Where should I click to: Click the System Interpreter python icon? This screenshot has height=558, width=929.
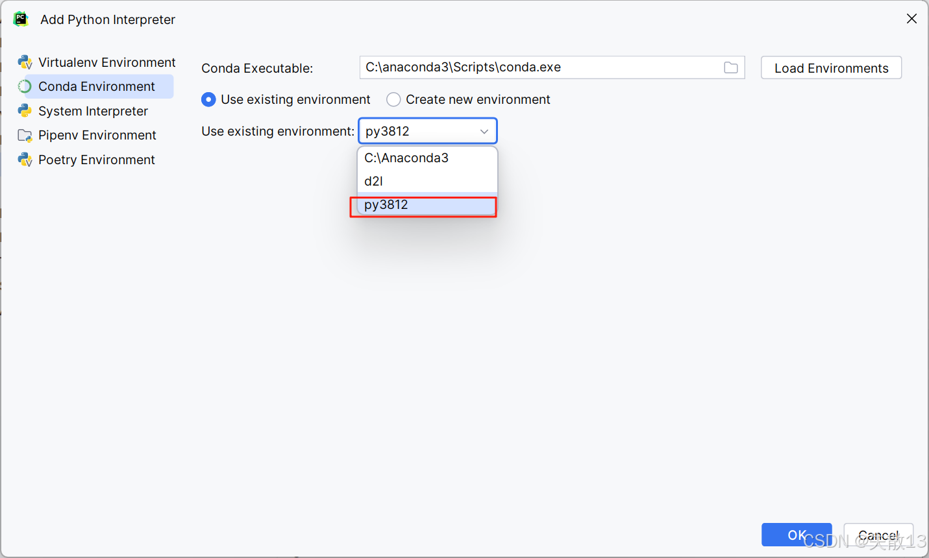[25, 111]
